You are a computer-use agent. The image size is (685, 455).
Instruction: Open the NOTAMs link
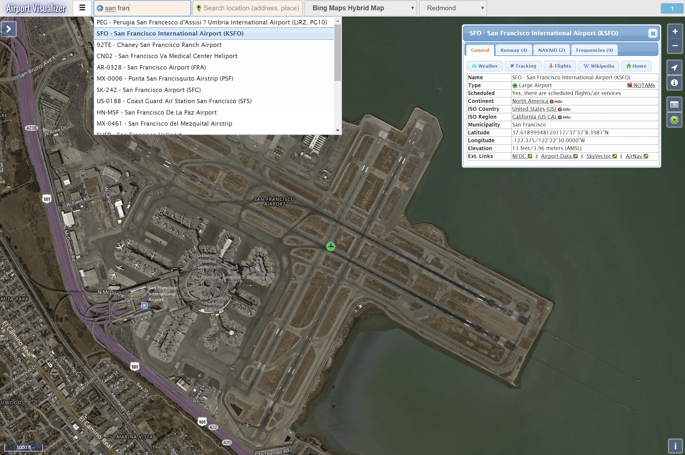641,85
